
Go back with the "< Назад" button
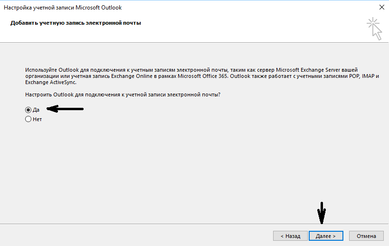290,236
